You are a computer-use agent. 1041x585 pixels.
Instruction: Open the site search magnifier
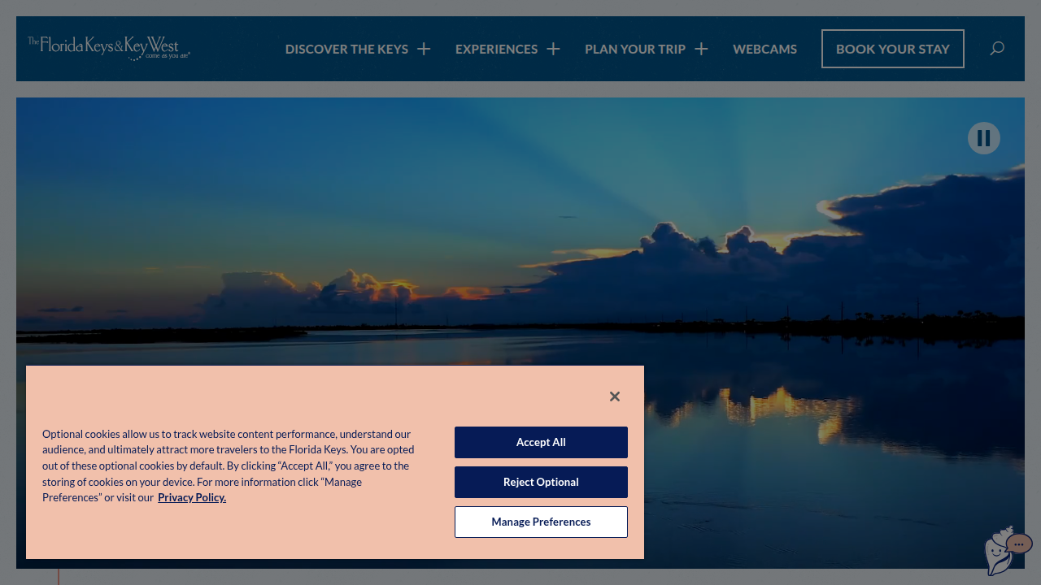(x=997, y=49)
